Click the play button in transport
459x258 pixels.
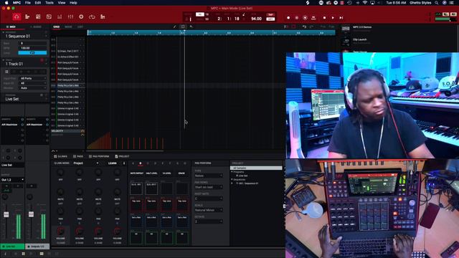[333, 18]
